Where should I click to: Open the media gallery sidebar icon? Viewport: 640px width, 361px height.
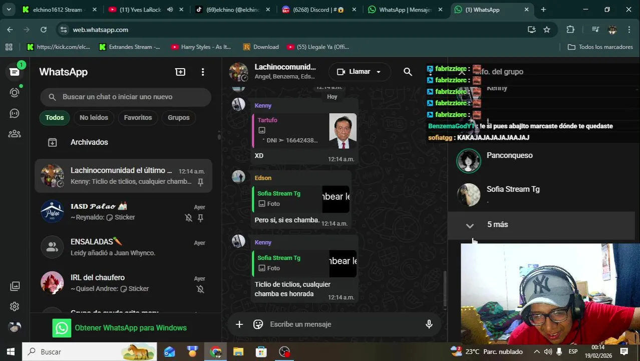[15, 286]
